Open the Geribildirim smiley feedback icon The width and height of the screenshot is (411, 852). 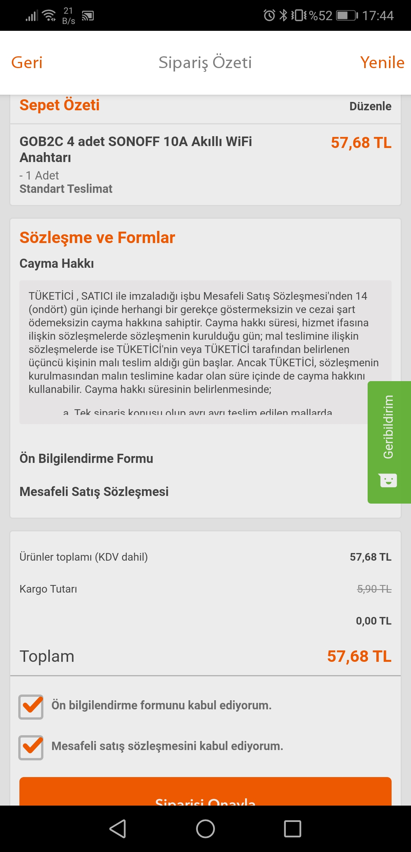(388, 480)
